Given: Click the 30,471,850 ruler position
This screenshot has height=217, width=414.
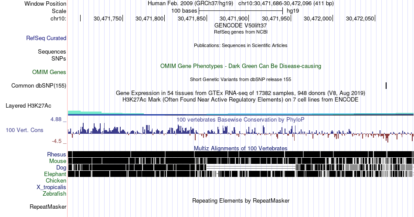Looking at the screenshot, I should point(192,18).
